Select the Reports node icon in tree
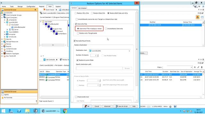This screenshot has width=205, height=115. 4,46
